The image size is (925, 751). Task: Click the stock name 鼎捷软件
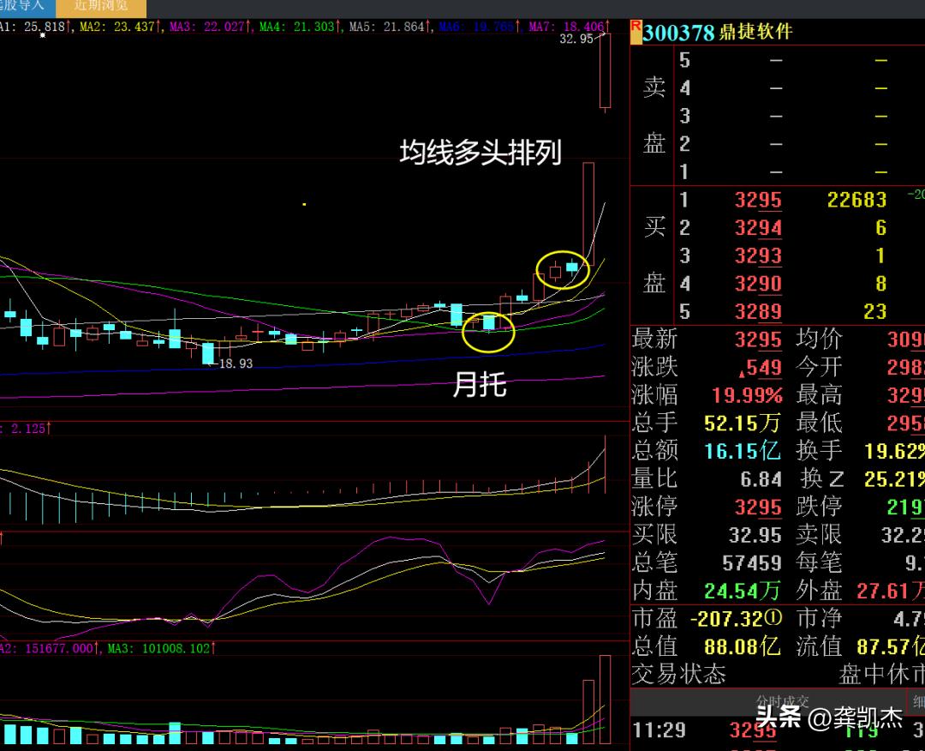[755, 32]
